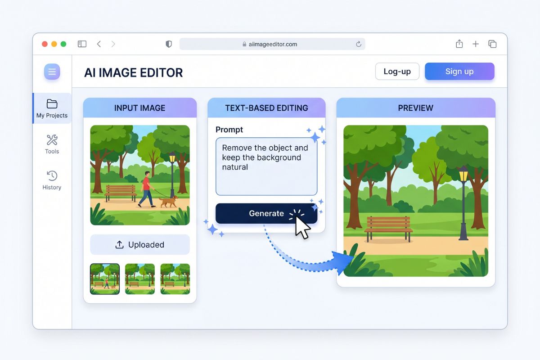Image resolution: width=540 pixels, height=360 pixels.
Task: Go back with the browser arrow
Action: 99,44
